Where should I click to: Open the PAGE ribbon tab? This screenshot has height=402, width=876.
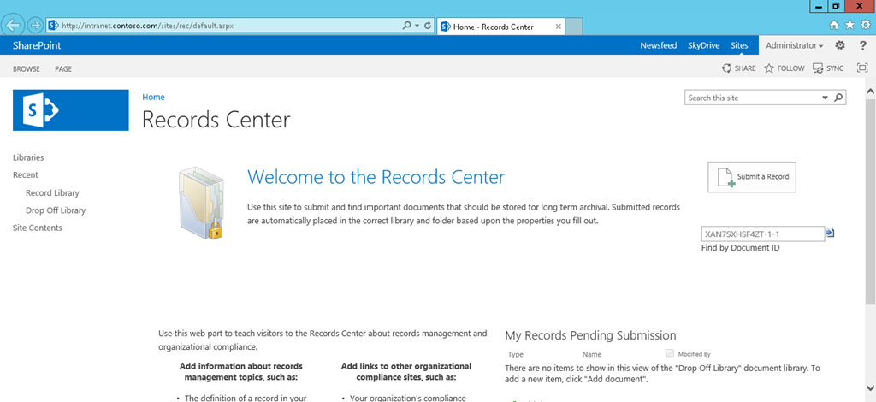tap(63, 68)
